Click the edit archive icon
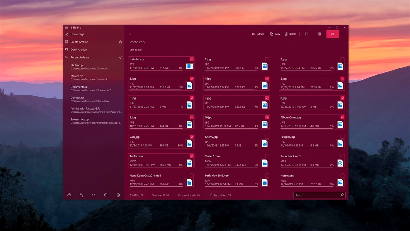410x231 pixels. (307, 34)
